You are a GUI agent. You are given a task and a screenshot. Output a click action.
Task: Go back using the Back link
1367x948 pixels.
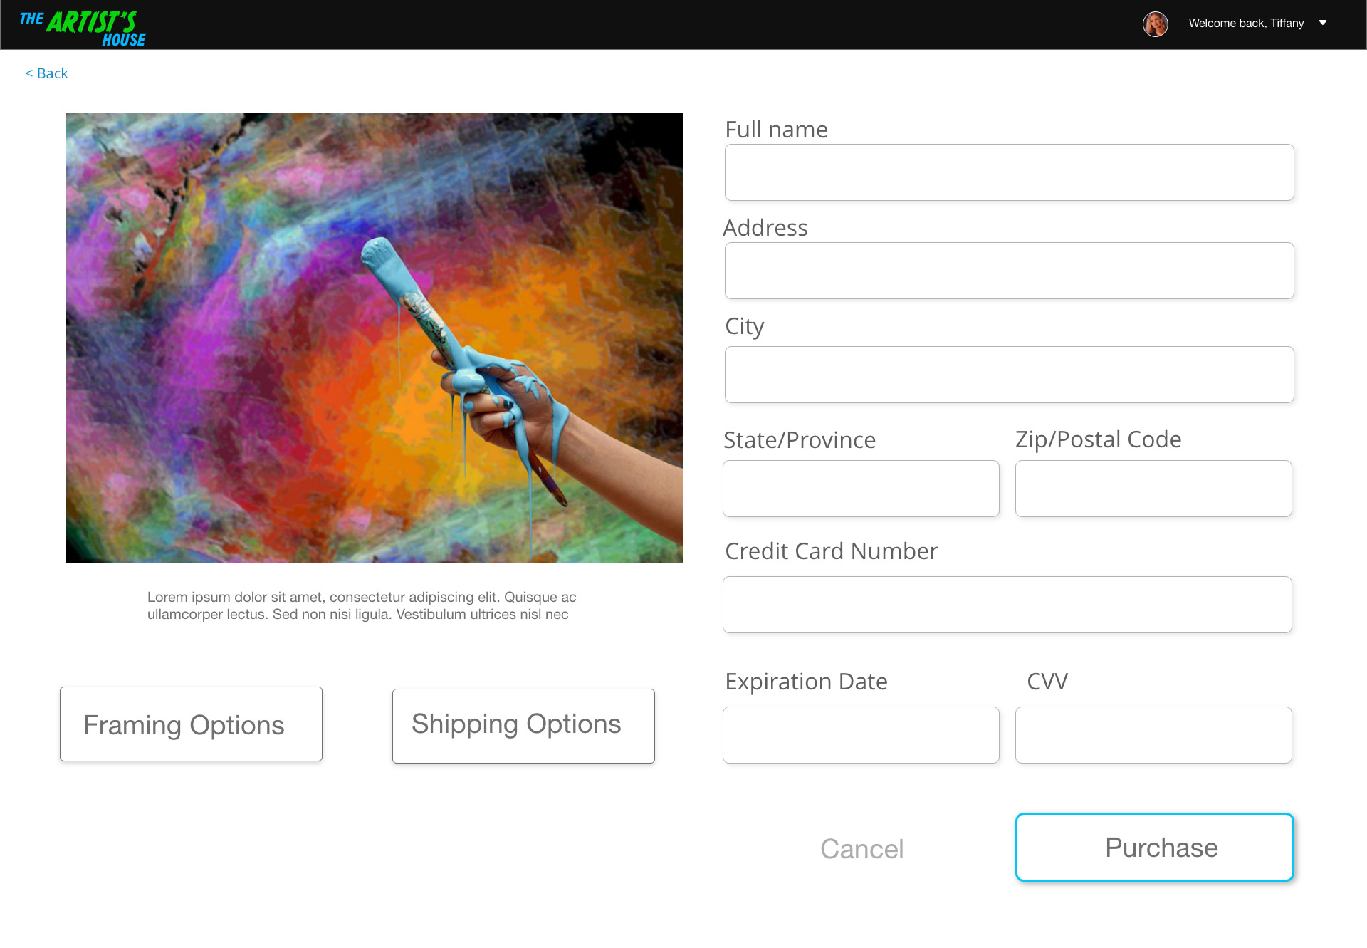[x=47, y=73]
